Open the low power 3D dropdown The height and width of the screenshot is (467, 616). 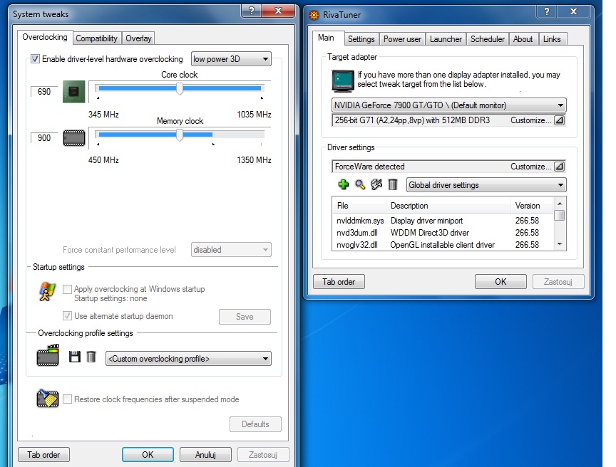(231, 59)
